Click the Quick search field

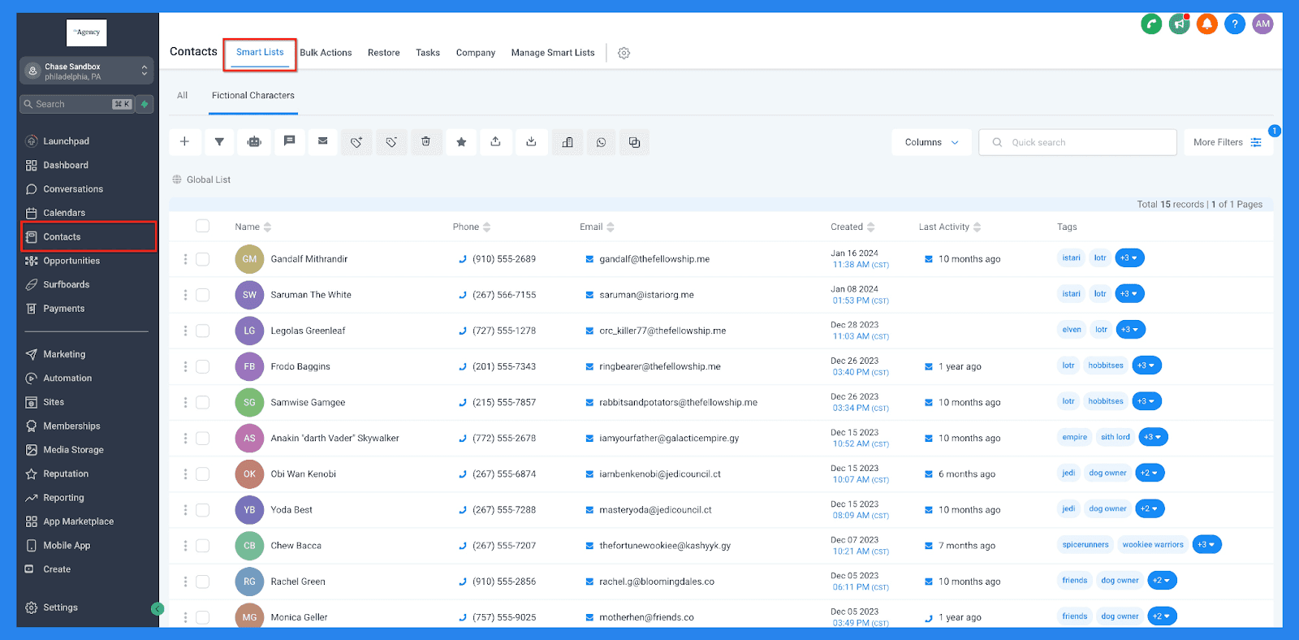[1077, 142]
